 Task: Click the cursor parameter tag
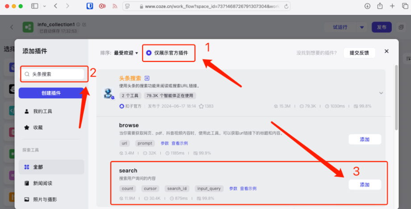pos(150,188)
